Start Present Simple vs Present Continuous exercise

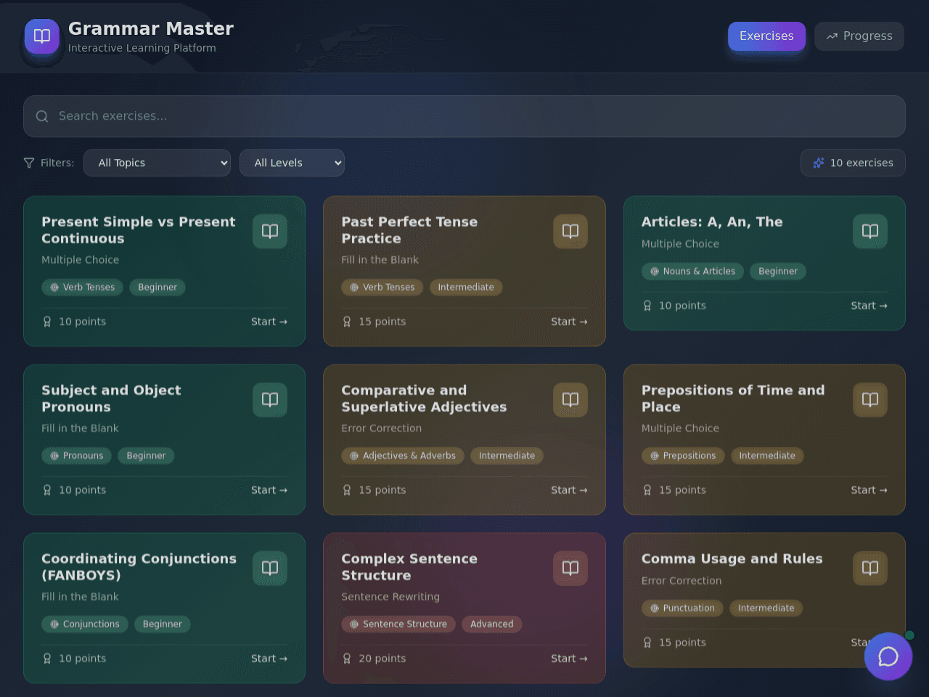pos(269,322)
